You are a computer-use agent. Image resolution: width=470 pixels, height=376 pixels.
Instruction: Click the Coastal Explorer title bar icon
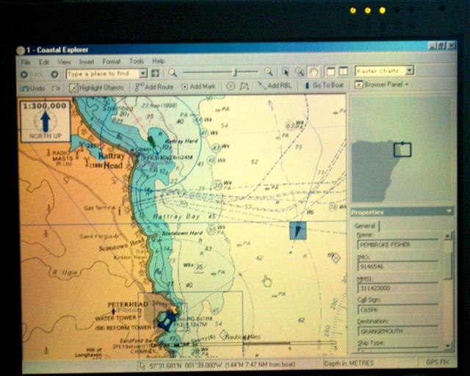[21, 50]
